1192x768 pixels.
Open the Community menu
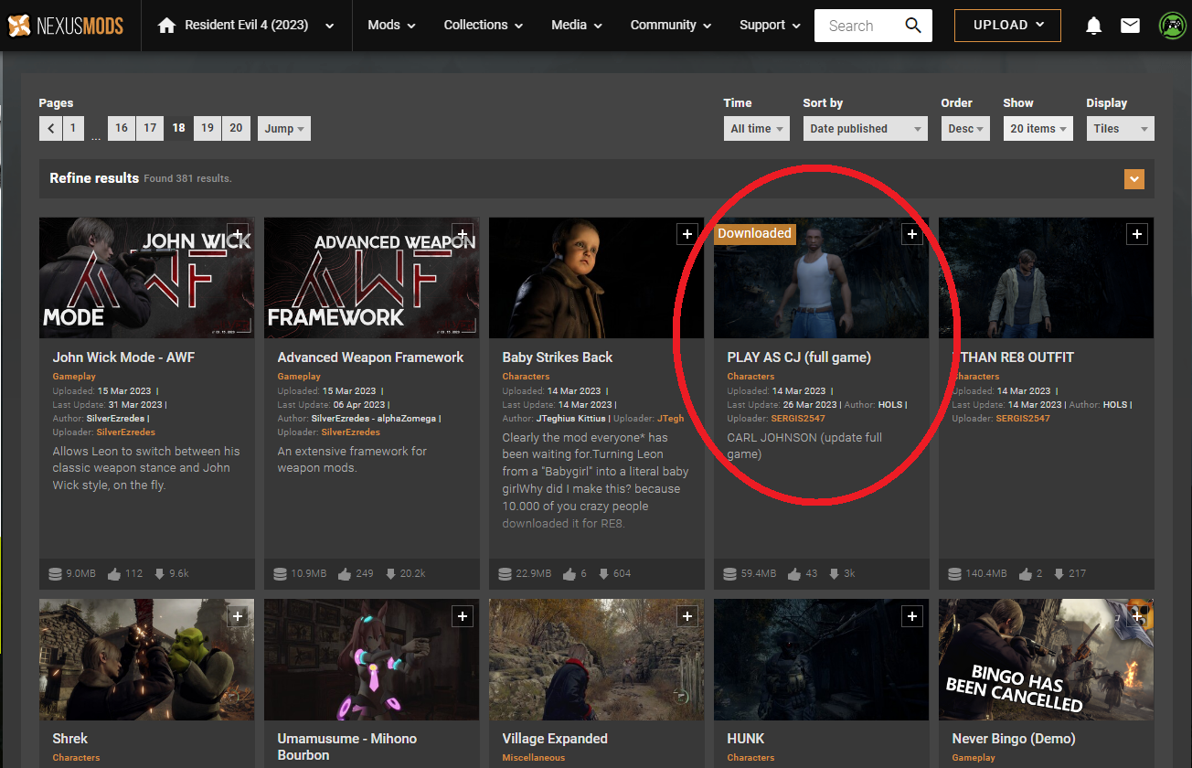671,26
